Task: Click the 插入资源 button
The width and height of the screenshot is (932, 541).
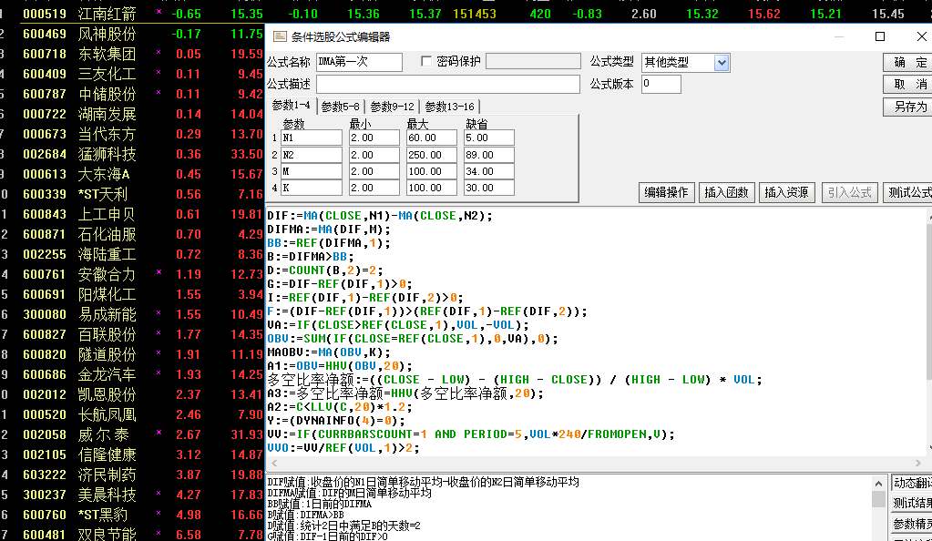Action: pyautogui.click(x=786, y=192)
